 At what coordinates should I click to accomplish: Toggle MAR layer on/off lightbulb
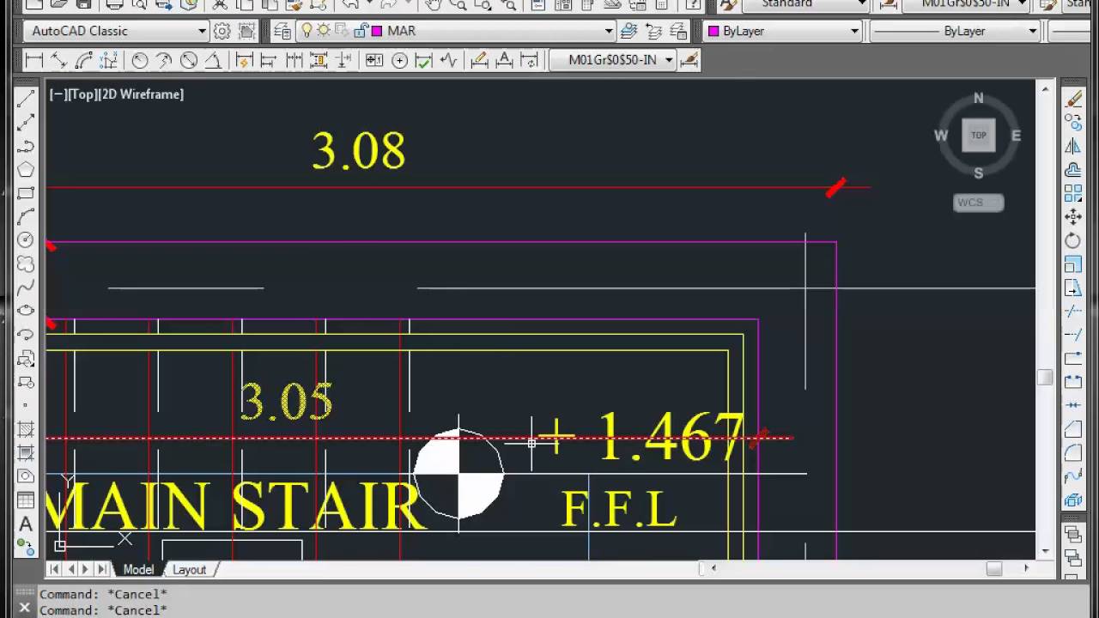pos(307,31)
